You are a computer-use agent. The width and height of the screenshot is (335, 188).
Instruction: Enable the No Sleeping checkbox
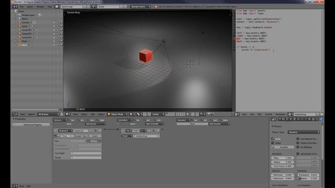pyautogui.click(x=298, y=147)
